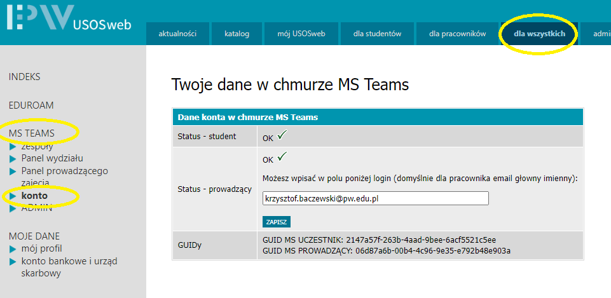Open mój profil link

pos(42,248)
